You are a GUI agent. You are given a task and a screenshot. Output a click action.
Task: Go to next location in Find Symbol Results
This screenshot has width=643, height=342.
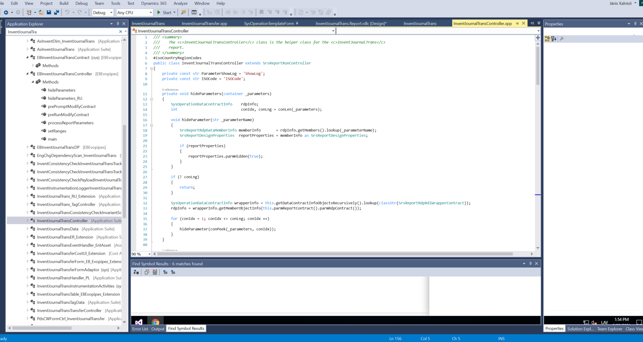(173, 272)
